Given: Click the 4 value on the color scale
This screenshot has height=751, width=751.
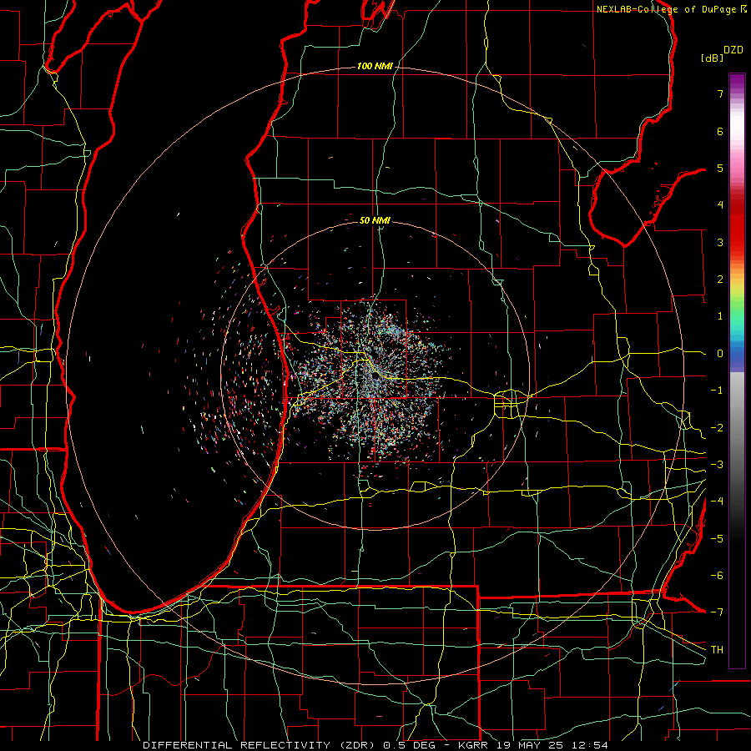Looking at the screenshot, I should [720, 205].
